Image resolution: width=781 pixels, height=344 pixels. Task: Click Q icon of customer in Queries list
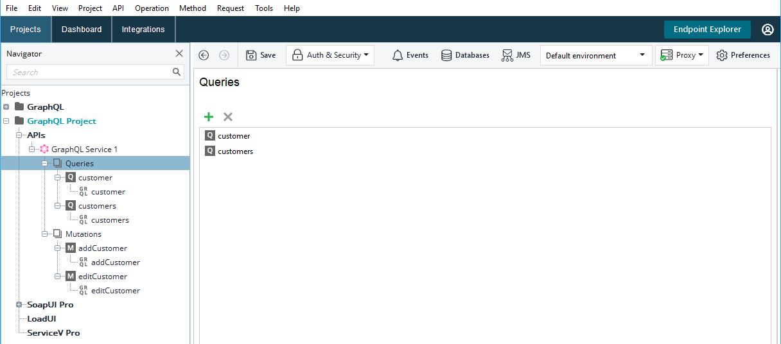pyautogui.click(x=210, y=136)
